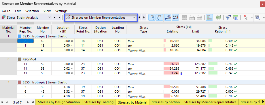
Task: Toggle the eye result-display button
Action: pyautogui.click(x=168, y=18)
